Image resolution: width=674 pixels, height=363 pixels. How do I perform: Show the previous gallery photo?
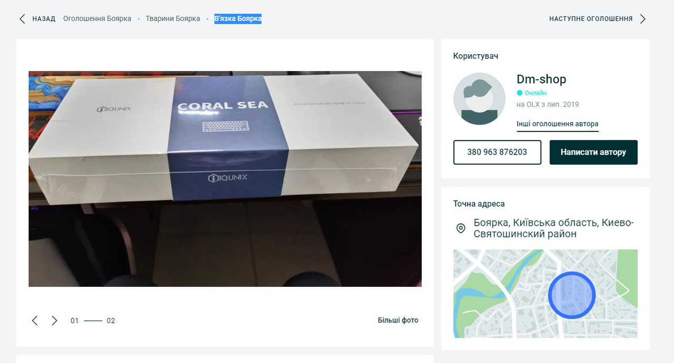(35, 320)
